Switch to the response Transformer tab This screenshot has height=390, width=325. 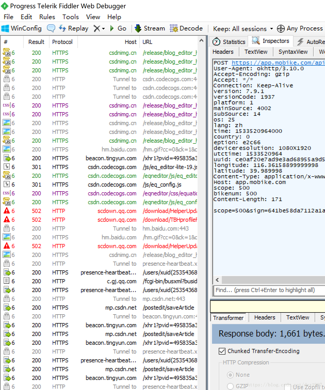coord(228,318)
